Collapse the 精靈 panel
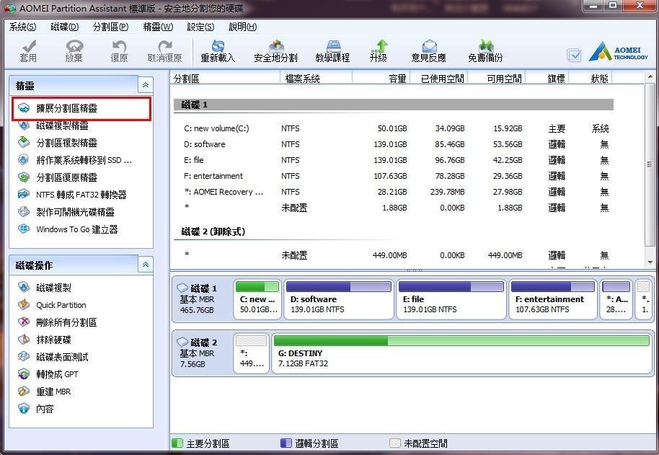 tap(146, 85)
